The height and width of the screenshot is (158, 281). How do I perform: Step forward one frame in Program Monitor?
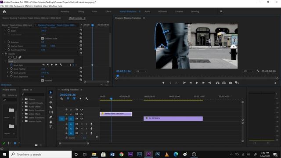coord(203,83)
